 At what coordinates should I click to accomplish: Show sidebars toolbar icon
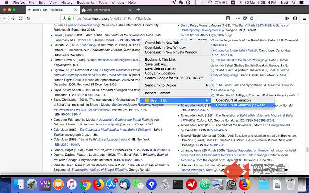[295, 18]
